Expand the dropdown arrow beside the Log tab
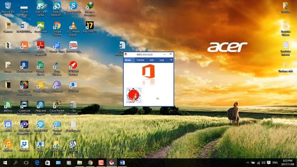The image size is (297, 167). coord(171,60)
